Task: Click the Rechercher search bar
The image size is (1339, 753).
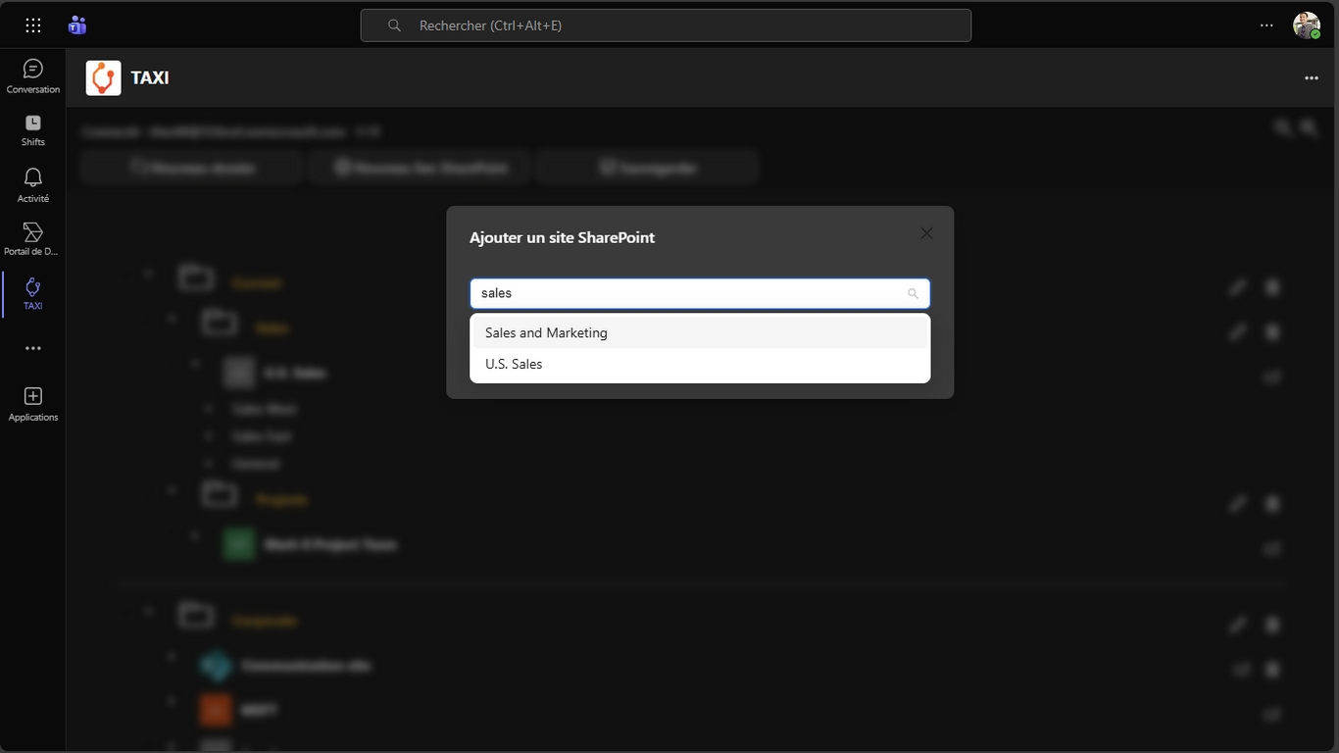Action: (x=666, y=25)
